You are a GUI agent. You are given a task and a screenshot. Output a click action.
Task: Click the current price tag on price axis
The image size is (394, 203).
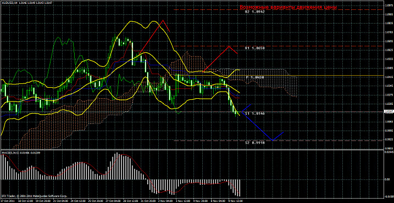[389, 111]
